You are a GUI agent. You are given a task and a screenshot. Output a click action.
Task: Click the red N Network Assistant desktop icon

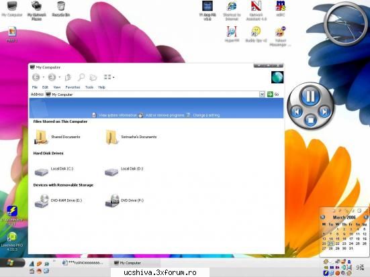(257, 10)
